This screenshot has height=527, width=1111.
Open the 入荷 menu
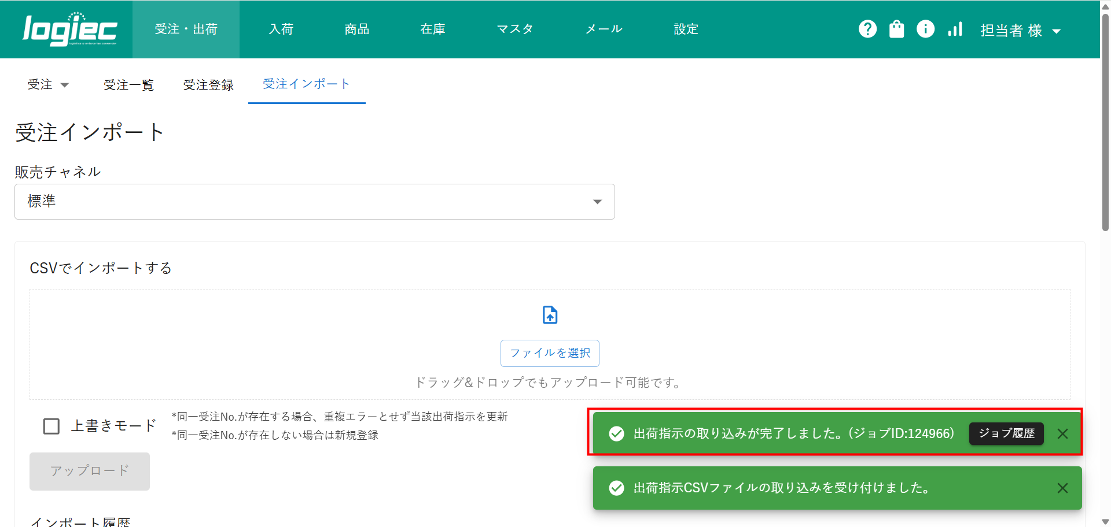281,29
